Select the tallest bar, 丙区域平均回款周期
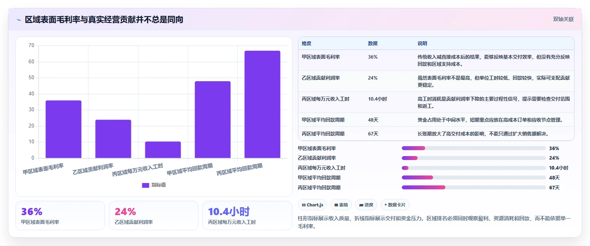This screenshot has height=246, width=590. (x=262, y=104)
